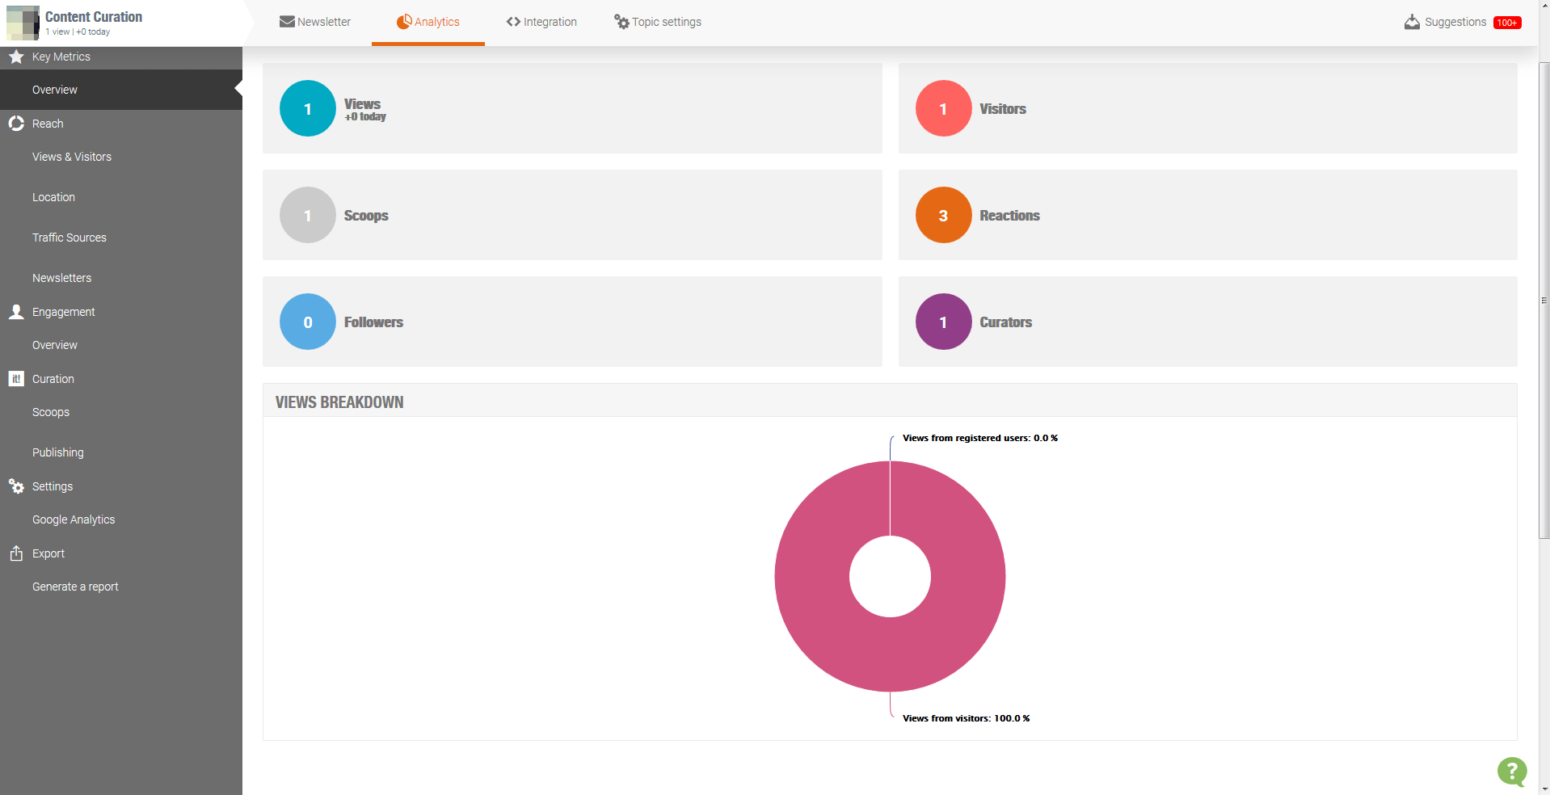This screenshot has width=1550, height=795.
Task: Click the Engagement person icon
Action: point(16,312)
